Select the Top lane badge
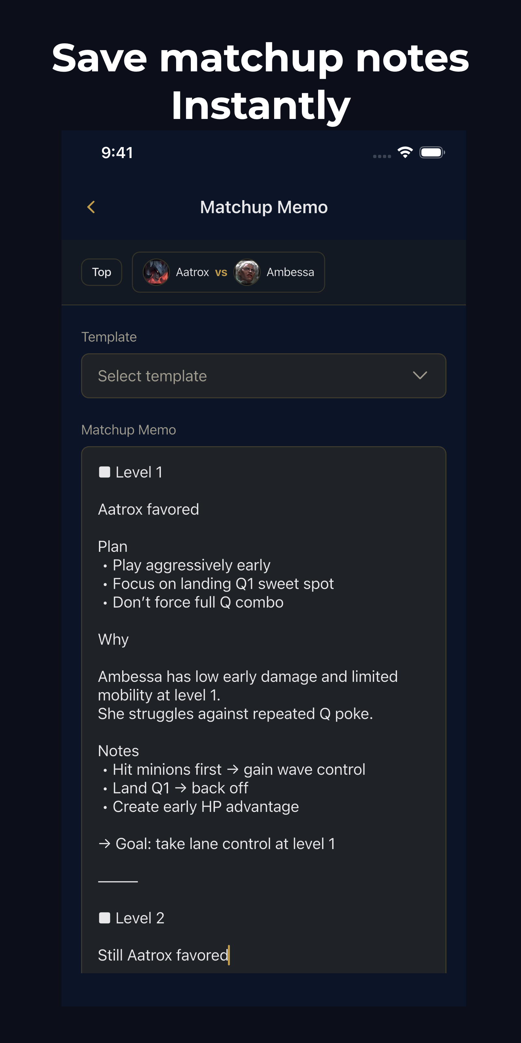This screenshot has width=521, height=1043. pos(101,272)
